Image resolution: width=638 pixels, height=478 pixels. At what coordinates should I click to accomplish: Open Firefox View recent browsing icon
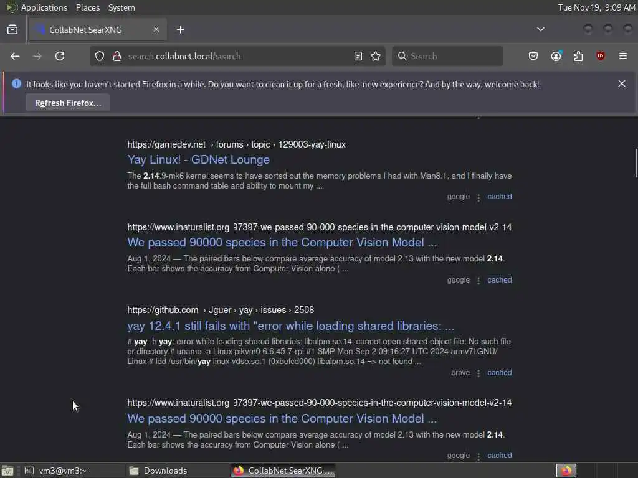point(12,30)
